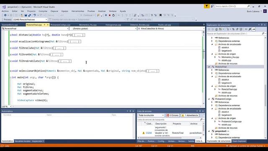Click the Show All Files icon in Solution Explorer
268x151 pixels.
click(241, 29)
